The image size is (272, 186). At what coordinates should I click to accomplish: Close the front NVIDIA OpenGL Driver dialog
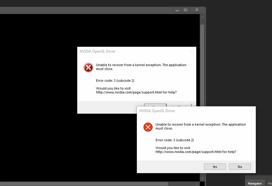point(251,111)
